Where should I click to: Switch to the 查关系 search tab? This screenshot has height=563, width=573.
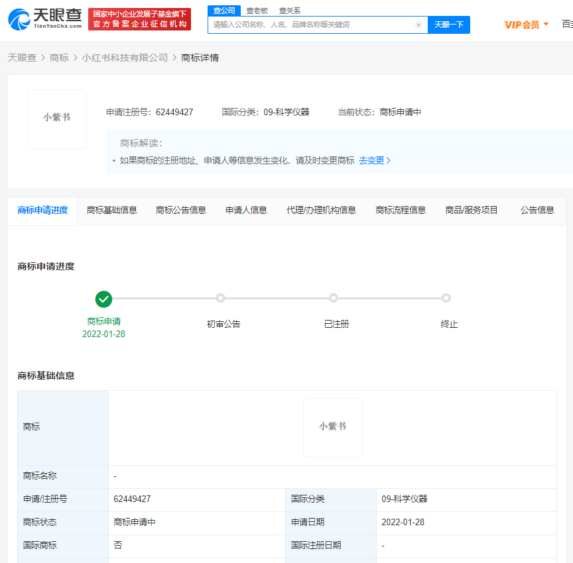(289, 11)
